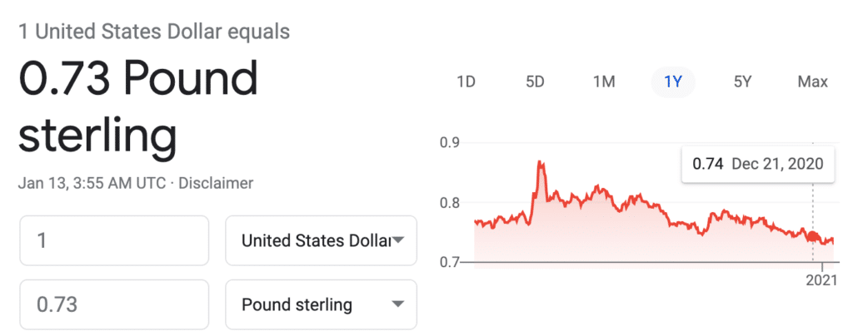Viewport: 853px width, 336px height.
Task: Show the 1M chart range
Action: click(604, 82)
